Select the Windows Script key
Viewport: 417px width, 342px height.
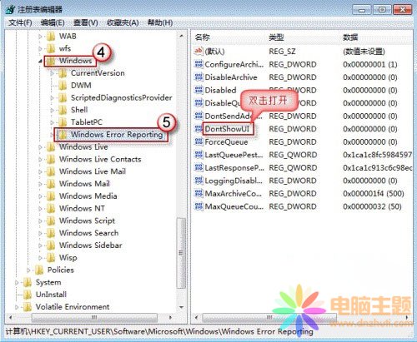87,221
